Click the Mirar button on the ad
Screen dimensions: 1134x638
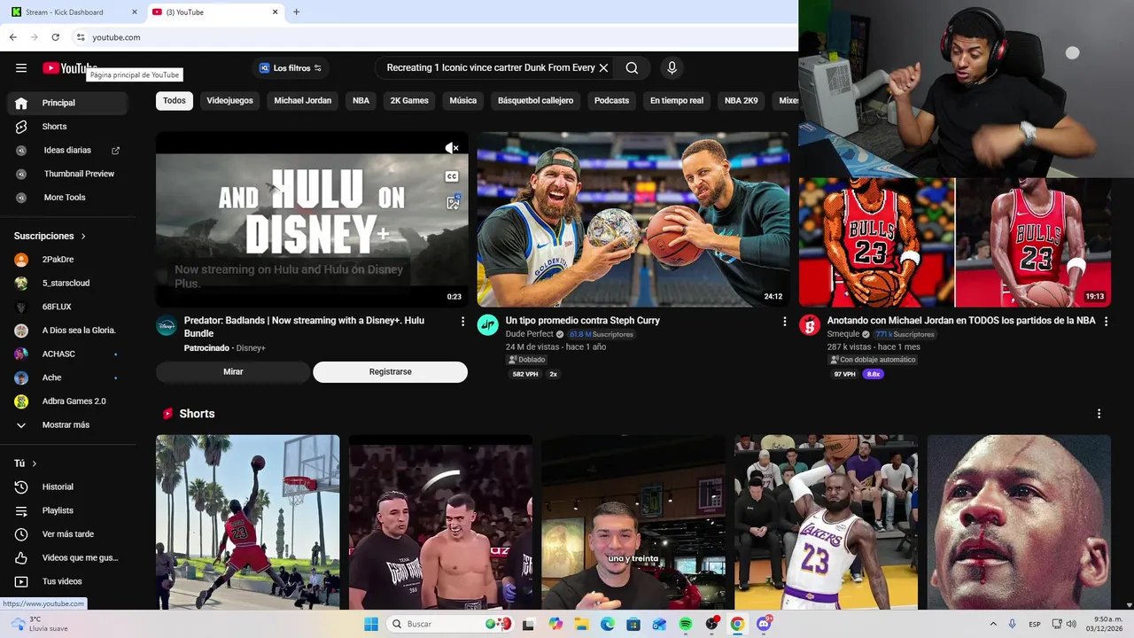click(x=233, y=372)
